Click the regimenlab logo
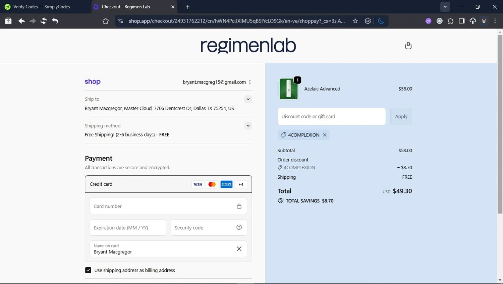Screen dimensions: 503x284 point(248,46)
